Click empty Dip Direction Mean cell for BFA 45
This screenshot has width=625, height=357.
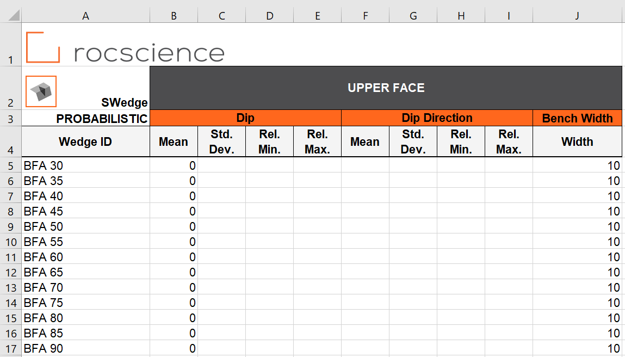(x=365, y=211)
